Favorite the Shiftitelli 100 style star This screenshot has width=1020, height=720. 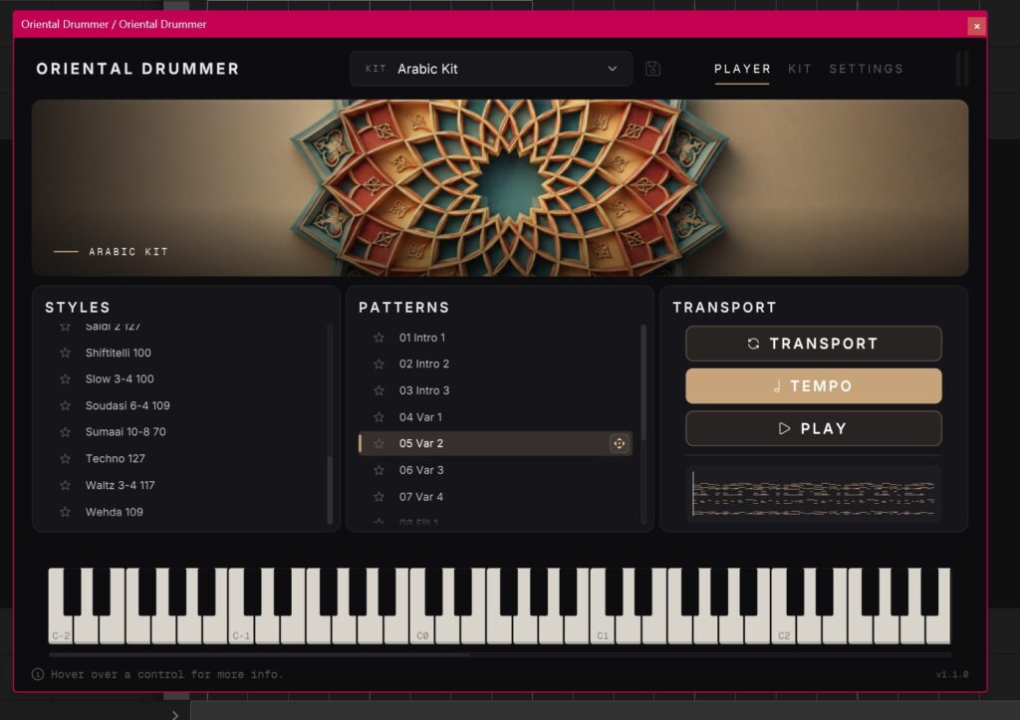coord(65,353)
